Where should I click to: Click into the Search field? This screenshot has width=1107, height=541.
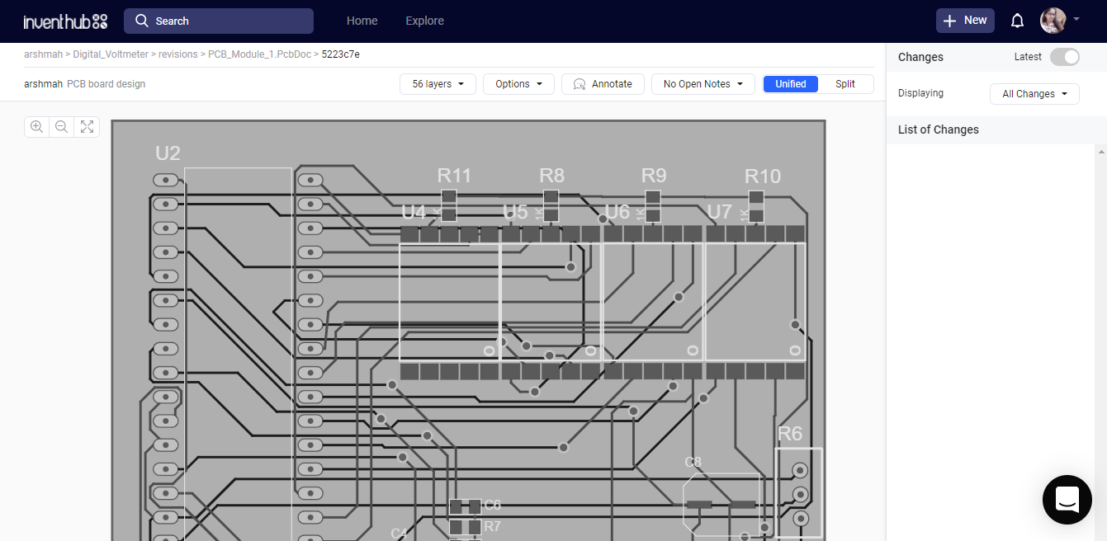[x=219, y=21]
